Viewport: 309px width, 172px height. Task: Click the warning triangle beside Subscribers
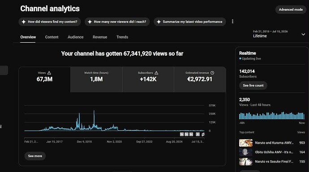pyautogui.click(x=156, y=73)
